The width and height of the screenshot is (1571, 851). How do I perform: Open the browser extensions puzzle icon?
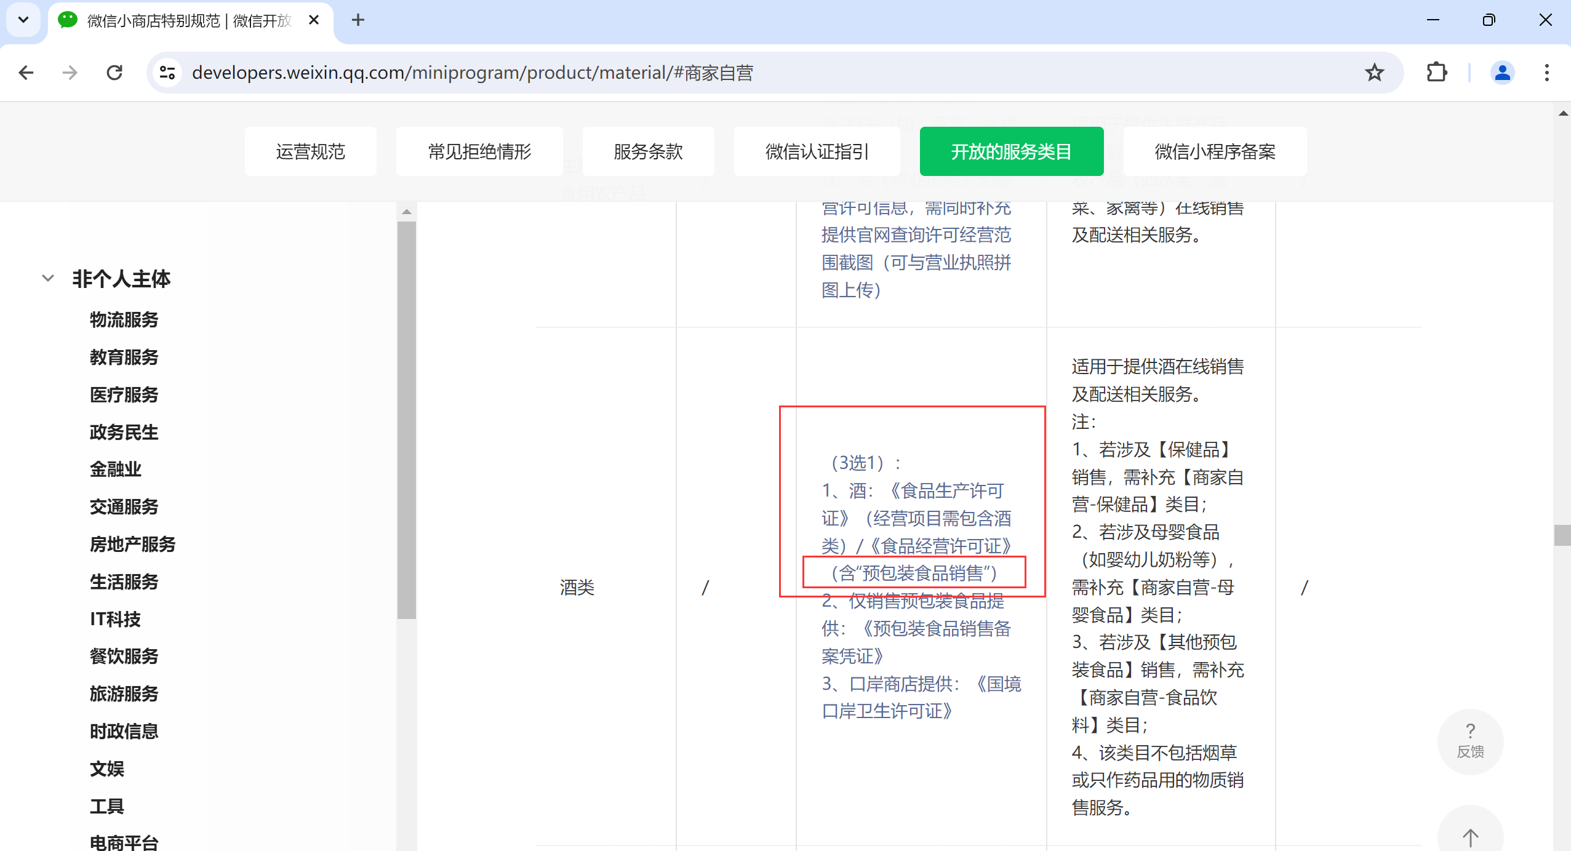1436,73
